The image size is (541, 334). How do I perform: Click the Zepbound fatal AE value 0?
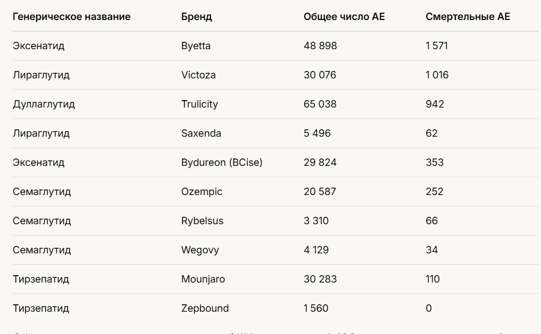429,308
